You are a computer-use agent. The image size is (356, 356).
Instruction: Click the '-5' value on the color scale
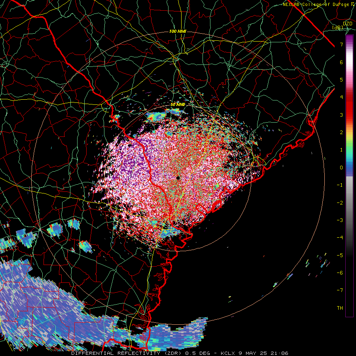pyautogui.click(x=340, y=255)
